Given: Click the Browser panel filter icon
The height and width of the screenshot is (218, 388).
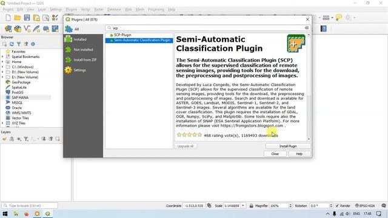Looking at the screenshot, I should (19, 44).
